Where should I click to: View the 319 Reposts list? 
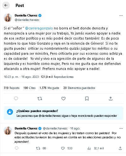pyautogui.click(x=12, y=88)
